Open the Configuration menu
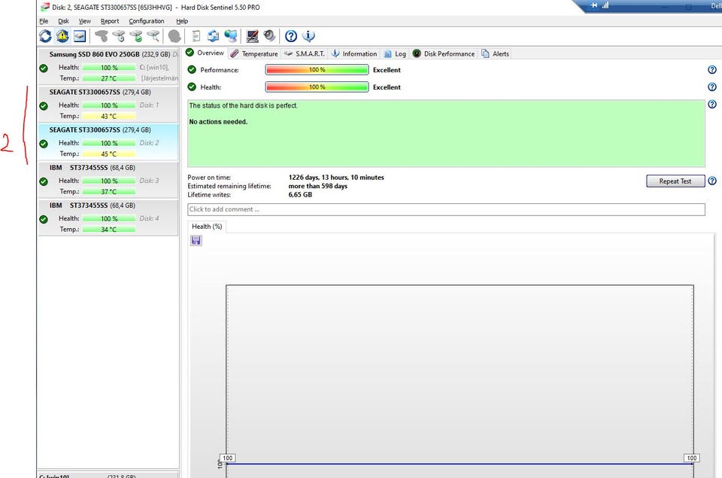This screenshot has height=478, width=722. point(146,21)
